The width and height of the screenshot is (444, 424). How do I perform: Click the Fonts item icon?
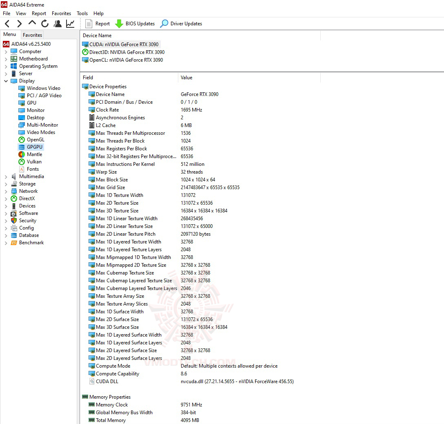point(22,169)
